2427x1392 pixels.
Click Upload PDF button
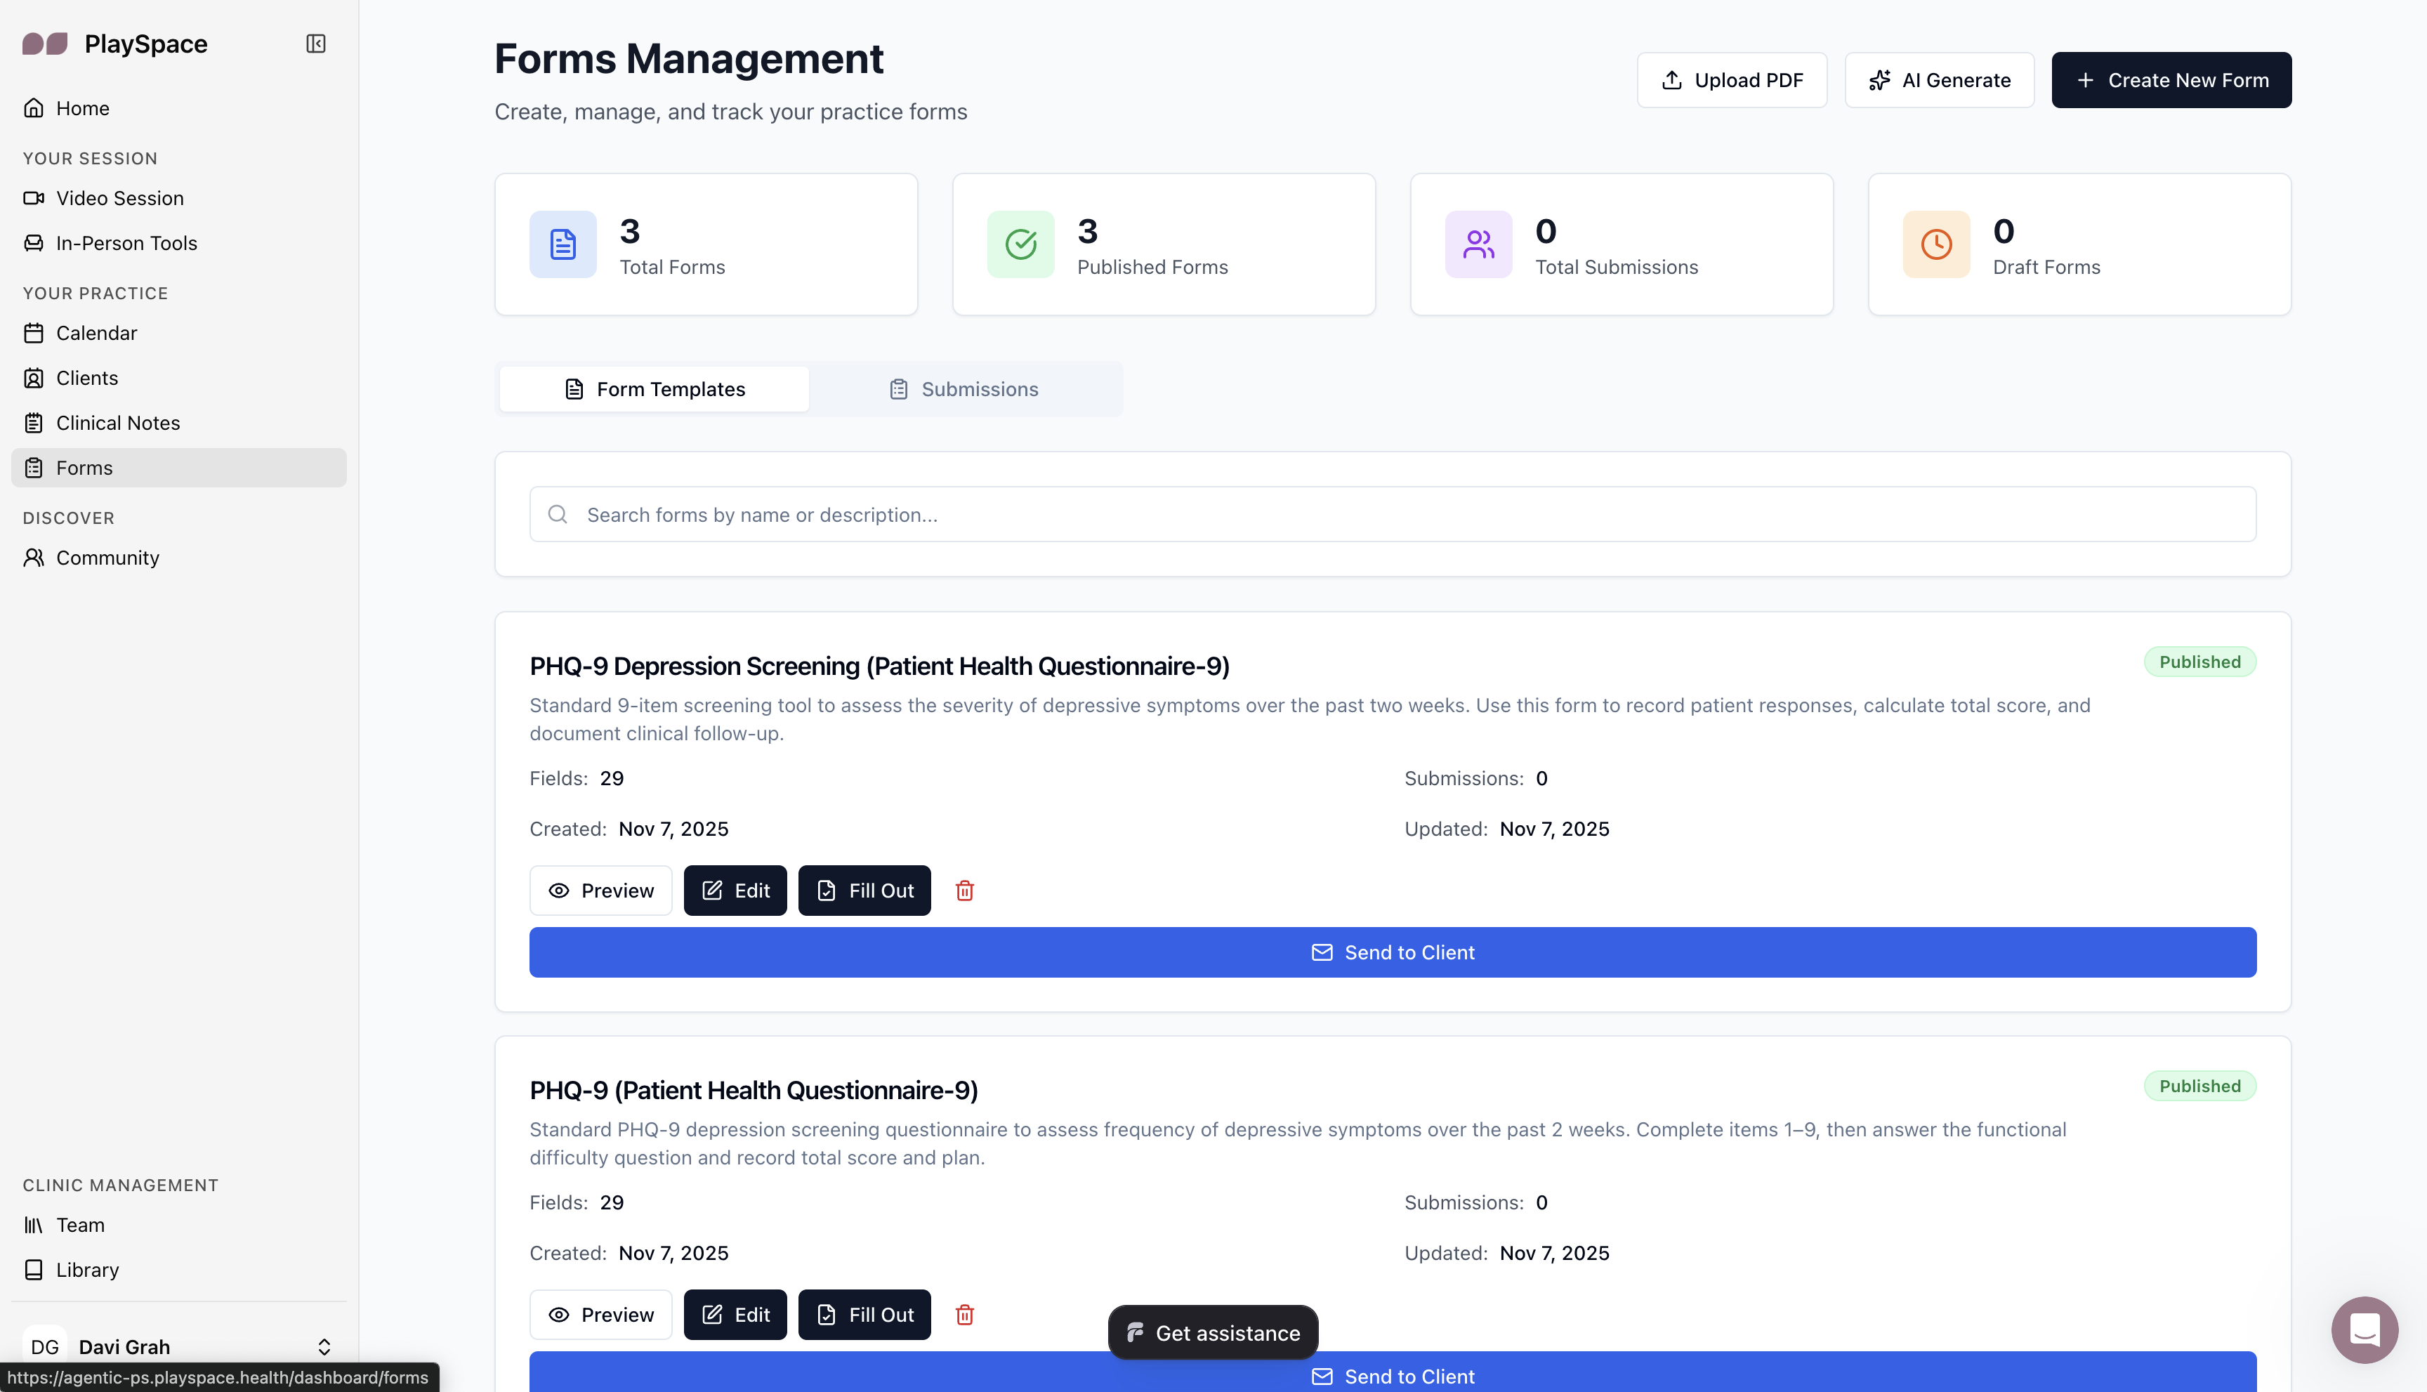(x=1731, y=80)
